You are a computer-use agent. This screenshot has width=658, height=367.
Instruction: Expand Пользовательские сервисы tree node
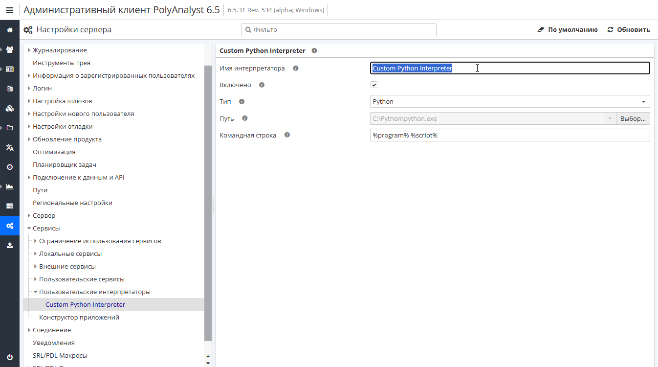[x=35, y=279]
